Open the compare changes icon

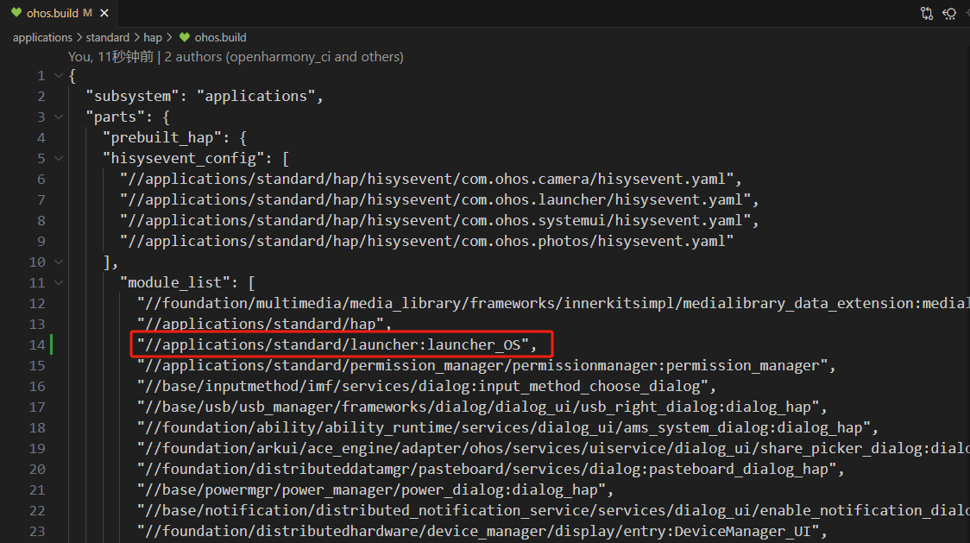pos(926,13)
